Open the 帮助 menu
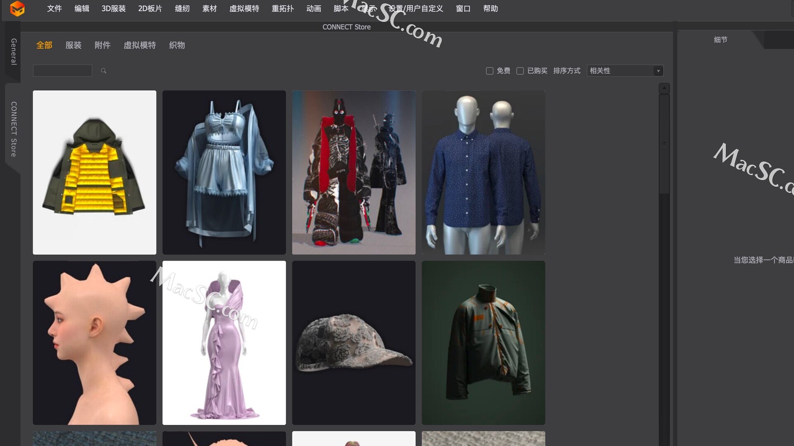Screen dimensions: 794x446 [x=490, y=9]
